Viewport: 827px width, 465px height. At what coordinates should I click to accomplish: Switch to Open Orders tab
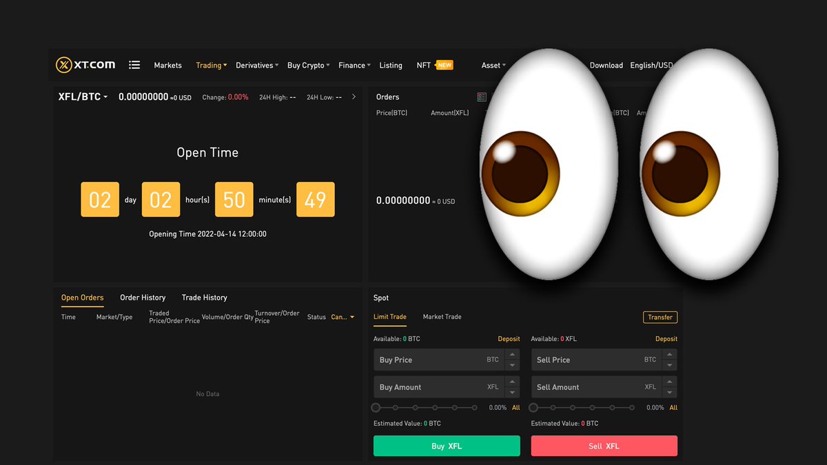(83, 298)
